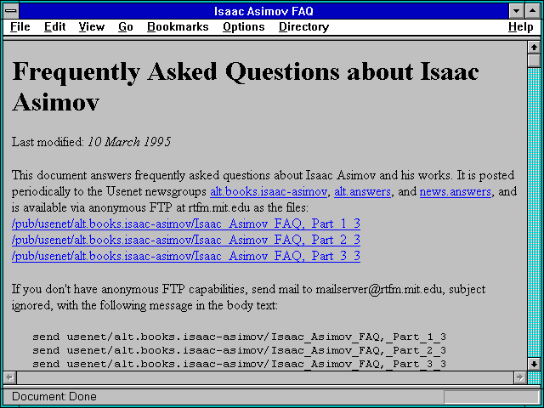Follow the alt.books.isaac-asimov newsgroup link
Viewport: 544px width, 408px height.
[269, 192]
